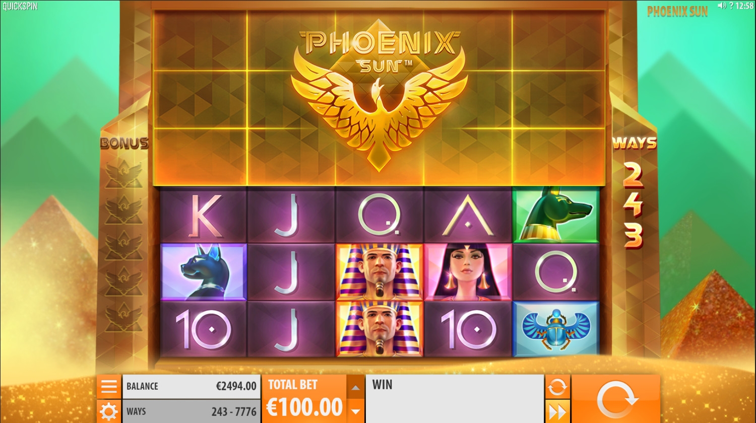Viewport: 756px width, 423px height.
Task: Click the top bonus phoenix meter icon
Action: (123, 174)
